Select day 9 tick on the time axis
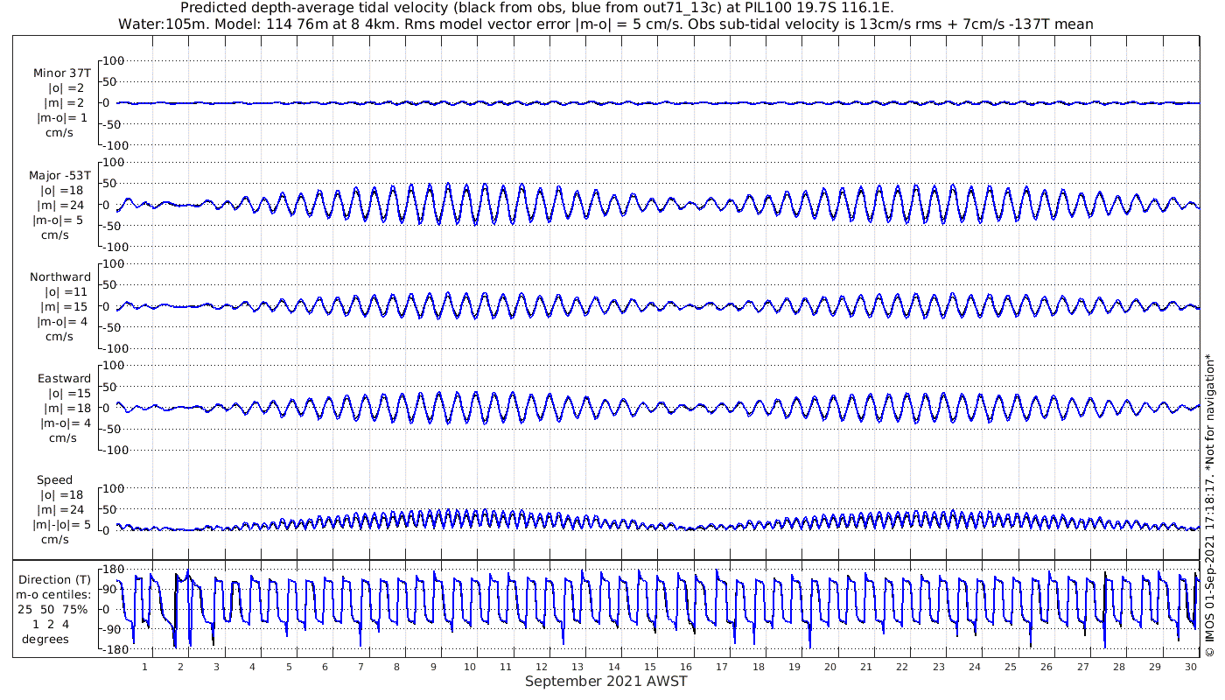Image resolution: width=1225 pixels, height=700 pixels. pyautogui.click(x=433, y=667)
